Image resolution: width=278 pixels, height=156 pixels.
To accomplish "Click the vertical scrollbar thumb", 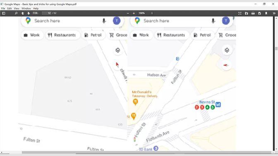I will click(276, 48).
